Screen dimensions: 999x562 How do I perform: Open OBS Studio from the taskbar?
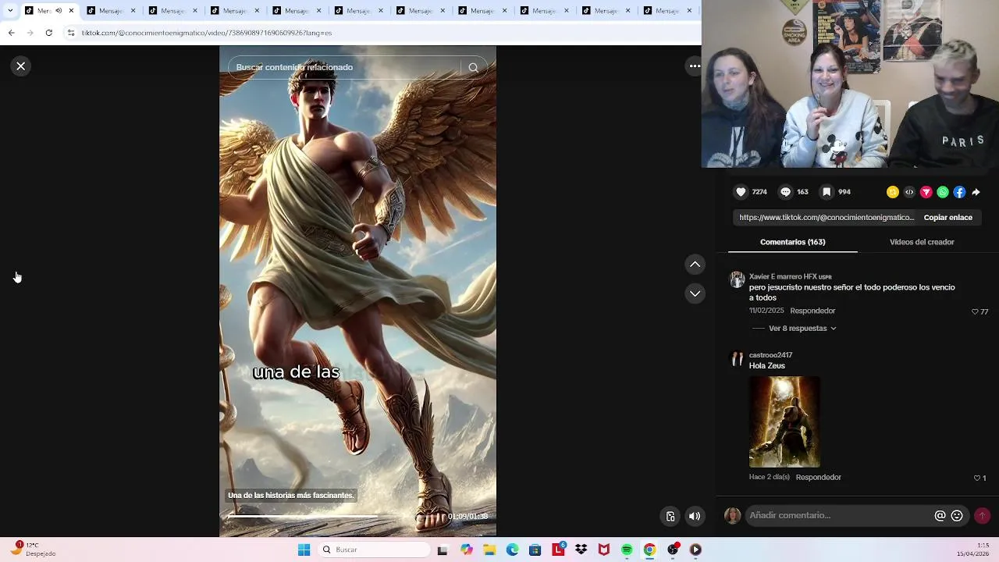click(x=673, y=550)
